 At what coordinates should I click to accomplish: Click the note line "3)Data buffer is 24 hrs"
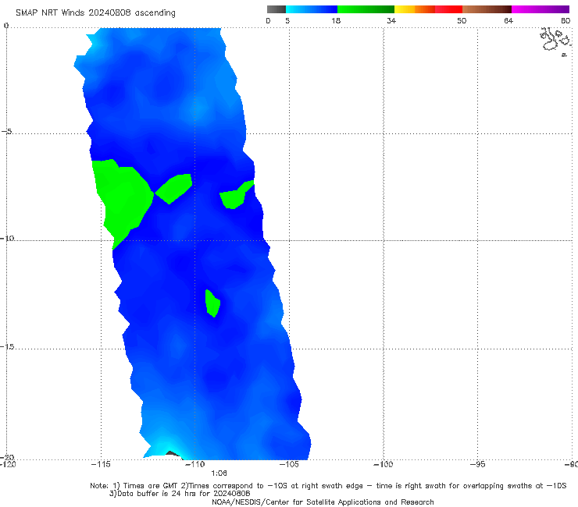tap(180, 494)
